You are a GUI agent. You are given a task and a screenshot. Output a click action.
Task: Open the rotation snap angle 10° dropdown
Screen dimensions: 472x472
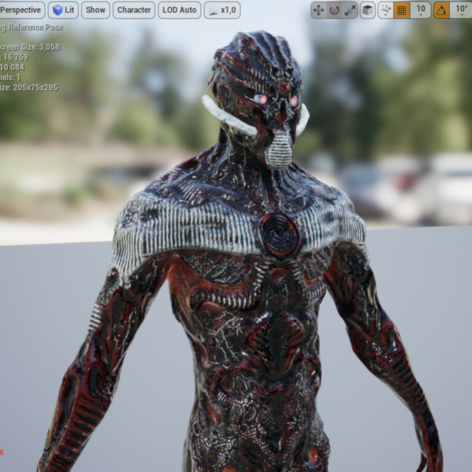coord(460,9)
